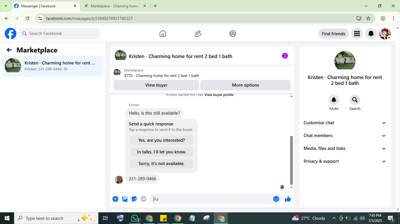Click the View buyer button
Viewport: 400px width, 224px height.
coord(156,85)
